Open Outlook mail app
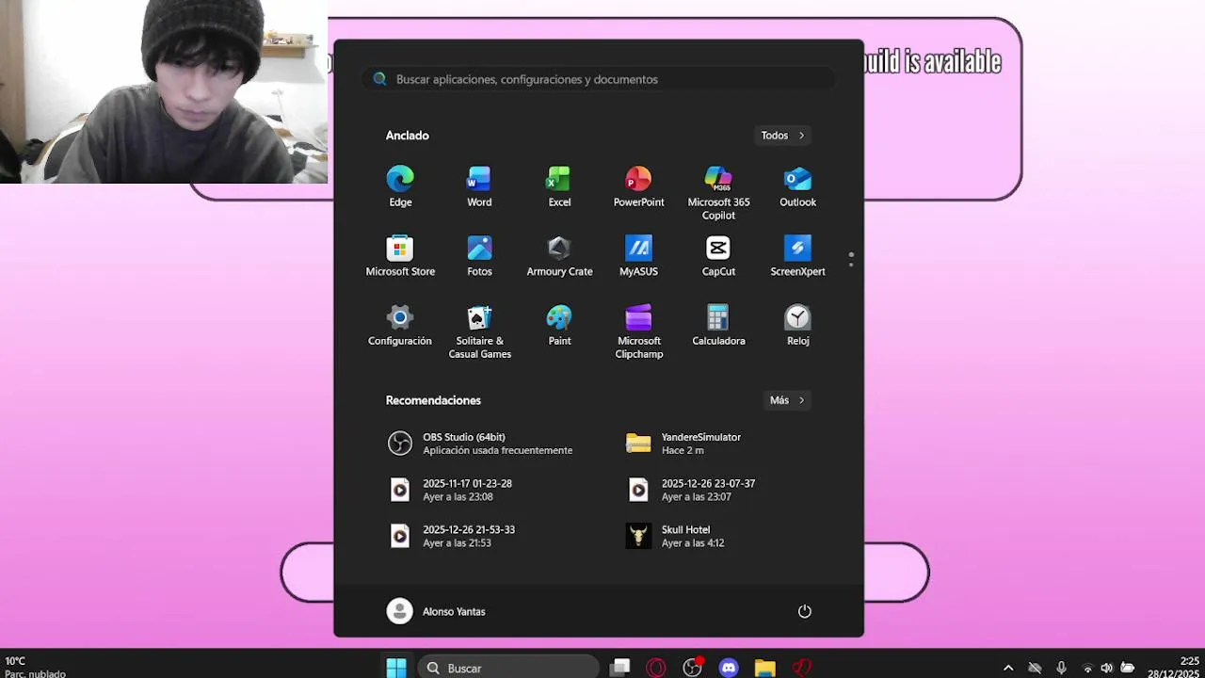1205x678 pixels. pyautogui.click(x=797, y=186)
